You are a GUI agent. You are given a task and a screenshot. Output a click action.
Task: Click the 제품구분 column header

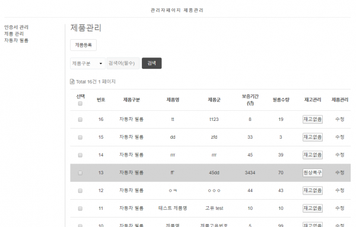pos(132,100)
